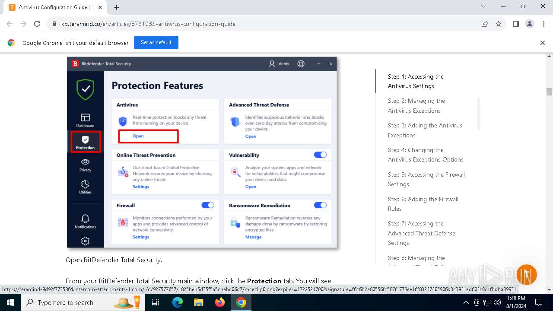Open Task View on the taskbar
Screen dimensions: 553x311
click(x=156, y=302)
